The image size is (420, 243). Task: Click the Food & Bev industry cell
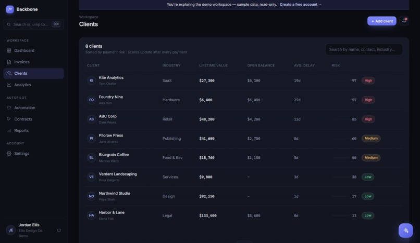(172, 157)
